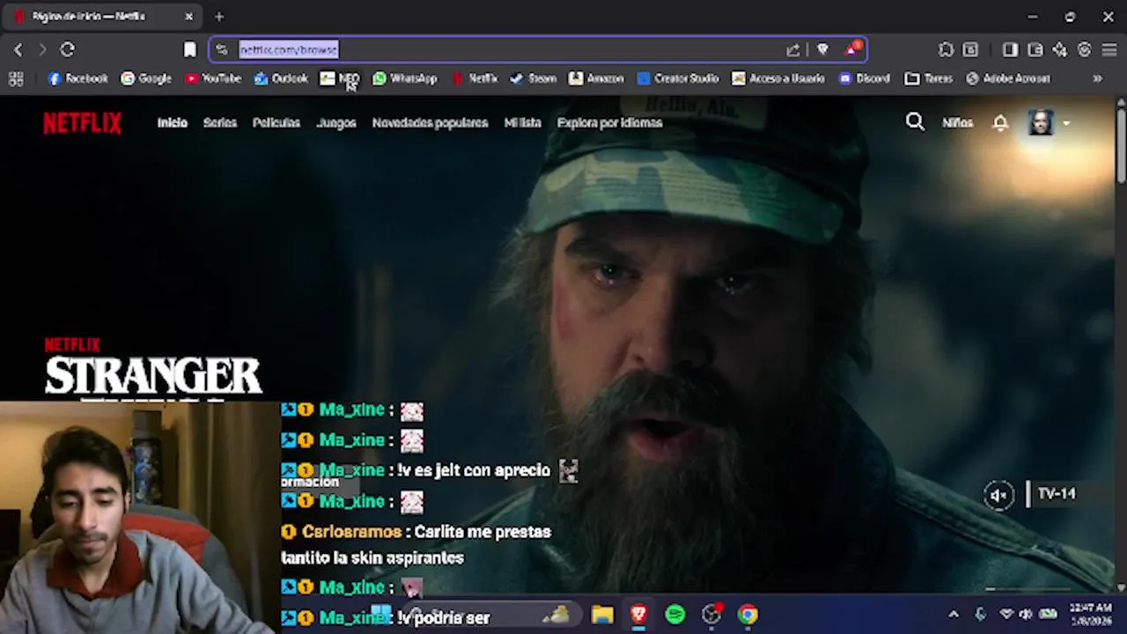Open the profile avatar menu
The height and width of the screenshot is (634, 1127).
pyautogui.click(x=1041, y=122)
